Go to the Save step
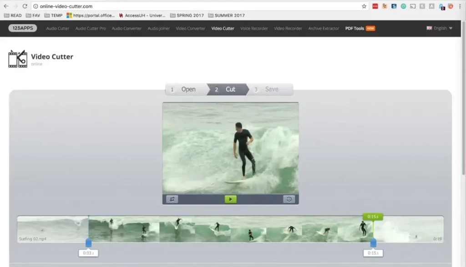 point(271,89)
